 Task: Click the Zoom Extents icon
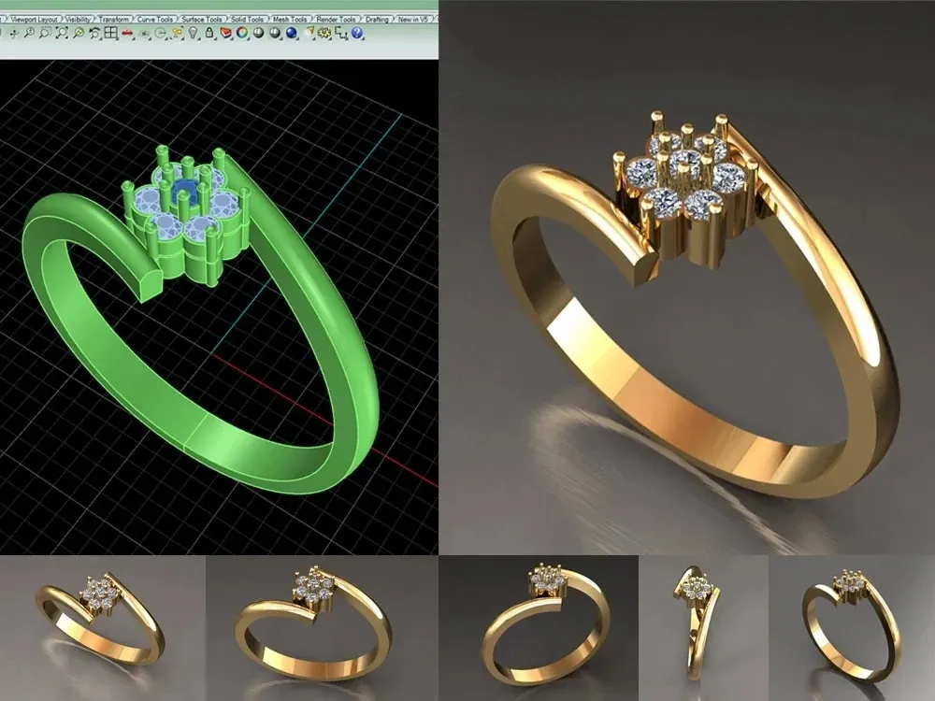point(62,34)
